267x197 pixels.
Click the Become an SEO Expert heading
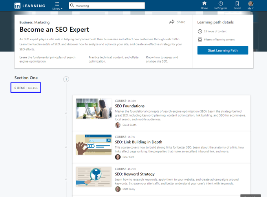point(54,29)
